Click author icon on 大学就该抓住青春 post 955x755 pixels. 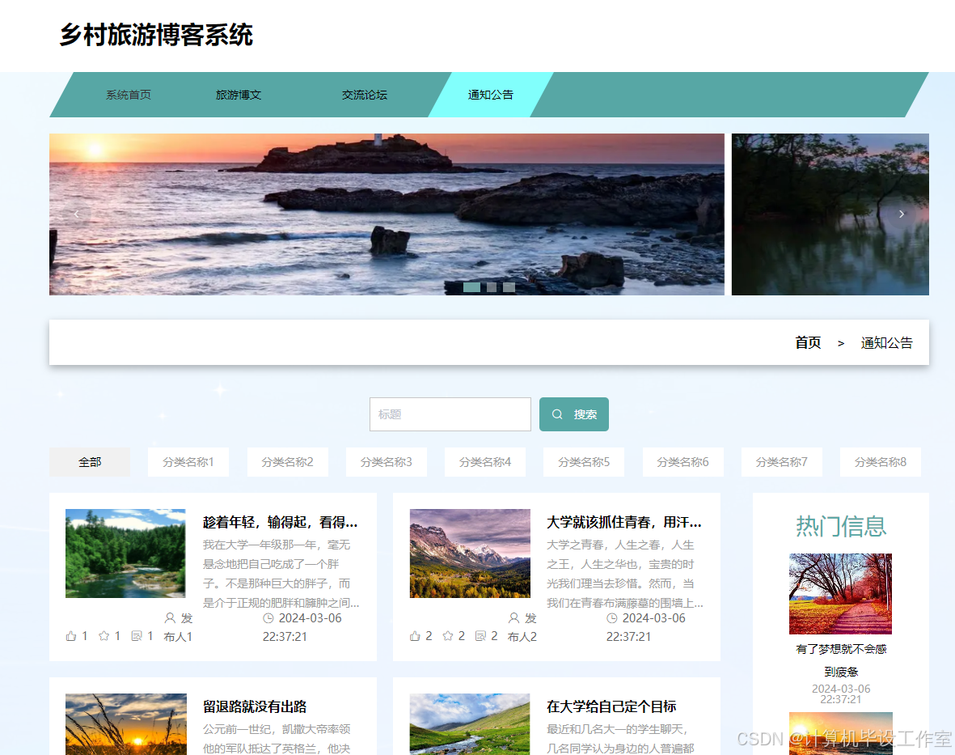(x=514, y=618)
